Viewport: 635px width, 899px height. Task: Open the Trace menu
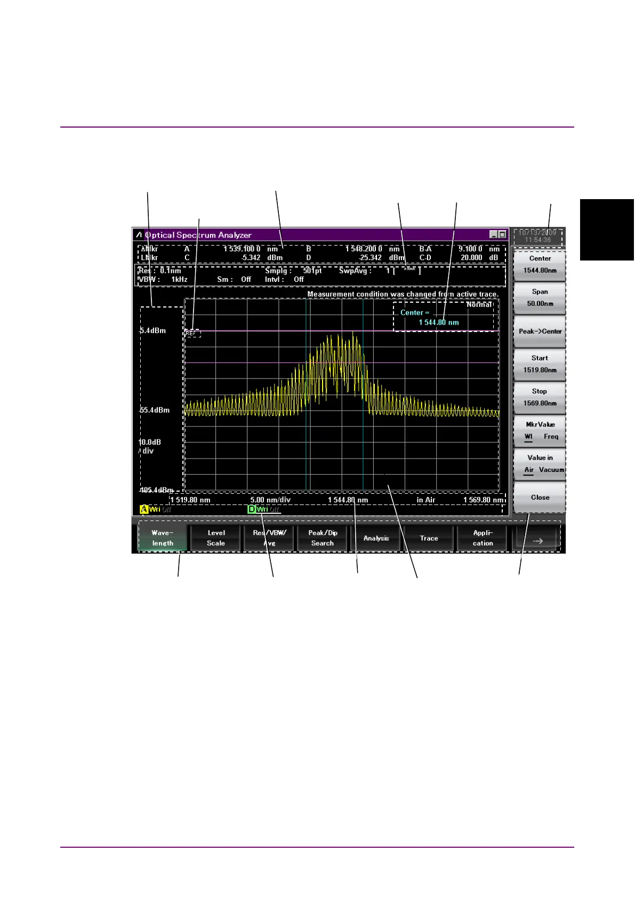429,538
